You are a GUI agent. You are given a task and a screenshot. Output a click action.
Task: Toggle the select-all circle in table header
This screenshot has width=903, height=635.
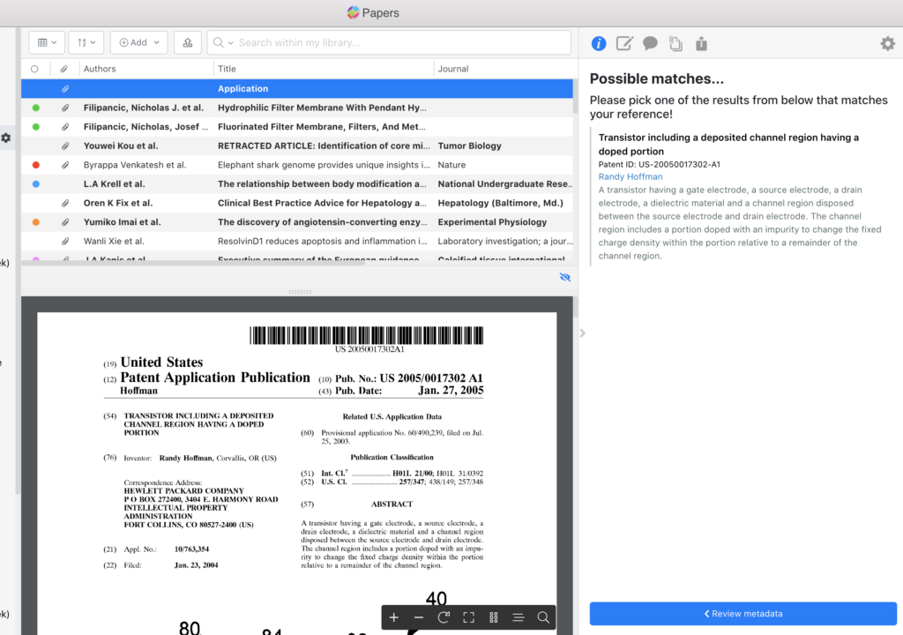[34, 69]
